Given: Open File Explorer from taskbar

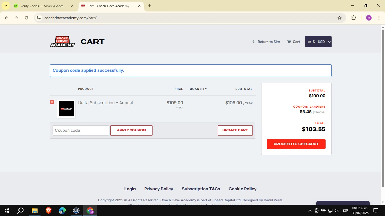Looking at the screenshot, I should (35, 211).
